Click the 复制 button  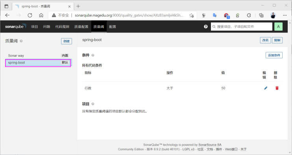(x=277, y=40)
